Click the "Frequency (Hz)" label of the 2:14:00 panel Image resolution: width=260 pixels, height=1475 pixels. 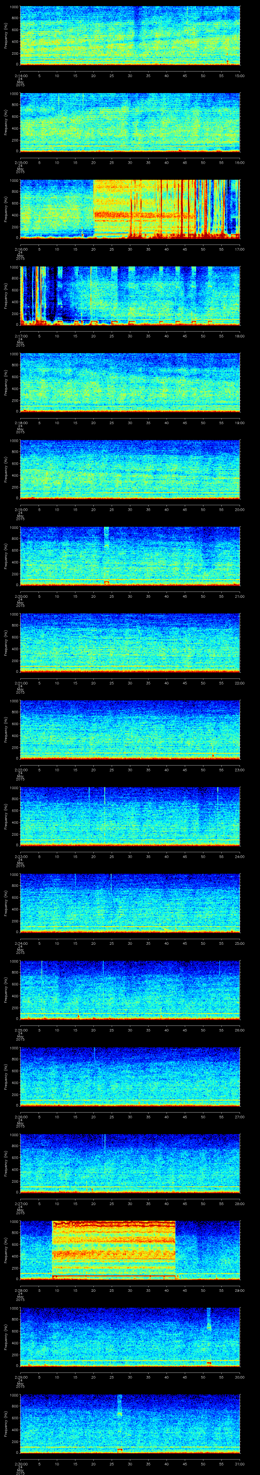coord(6,36)
